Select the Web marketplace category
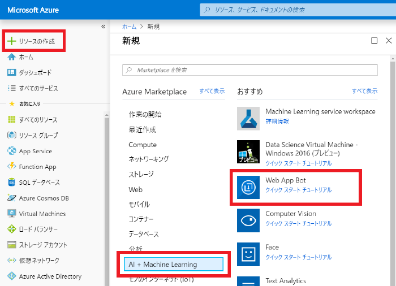The image size is (396, 286). [135, 189]
